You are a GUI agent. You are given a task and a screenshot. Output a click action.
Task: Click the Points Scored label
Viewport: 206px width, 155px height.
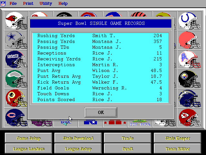pos(56,99)
